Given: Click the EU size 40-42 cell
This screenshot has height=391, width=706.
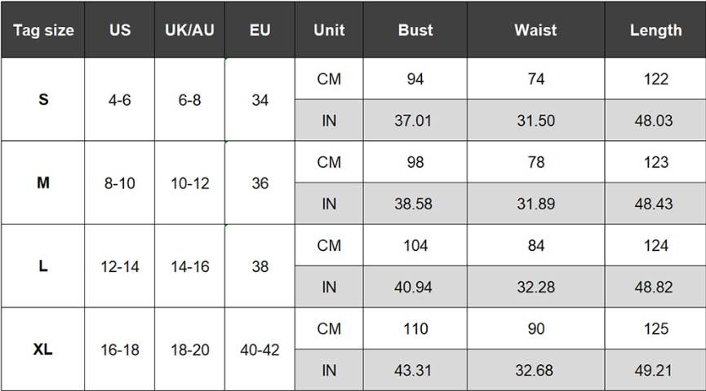Looking at the screenshot, I should 260,349.
